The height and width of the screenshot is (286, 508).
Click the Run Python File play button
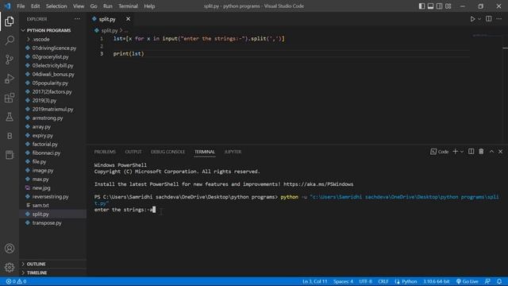pyautogui.click(x=473, y=19)
